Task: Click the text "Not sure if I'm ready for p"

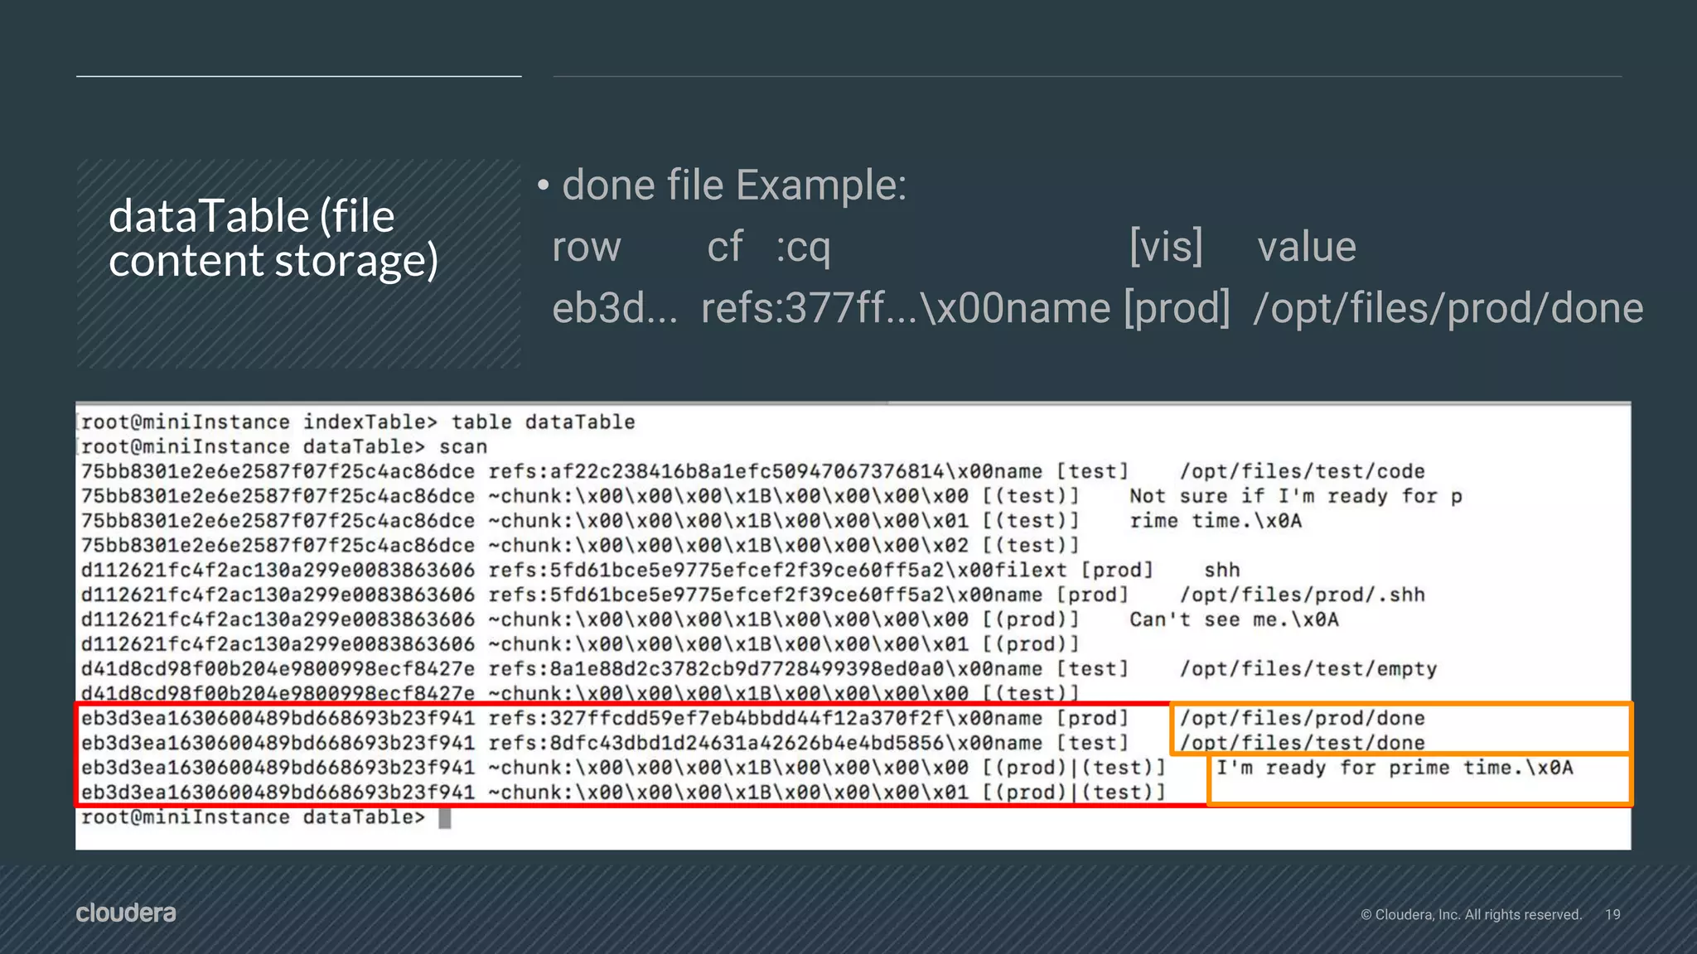Action: [x=1296, y=497]
